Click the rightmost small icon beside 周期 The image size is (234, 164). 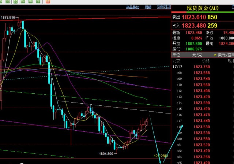[168, 7]
